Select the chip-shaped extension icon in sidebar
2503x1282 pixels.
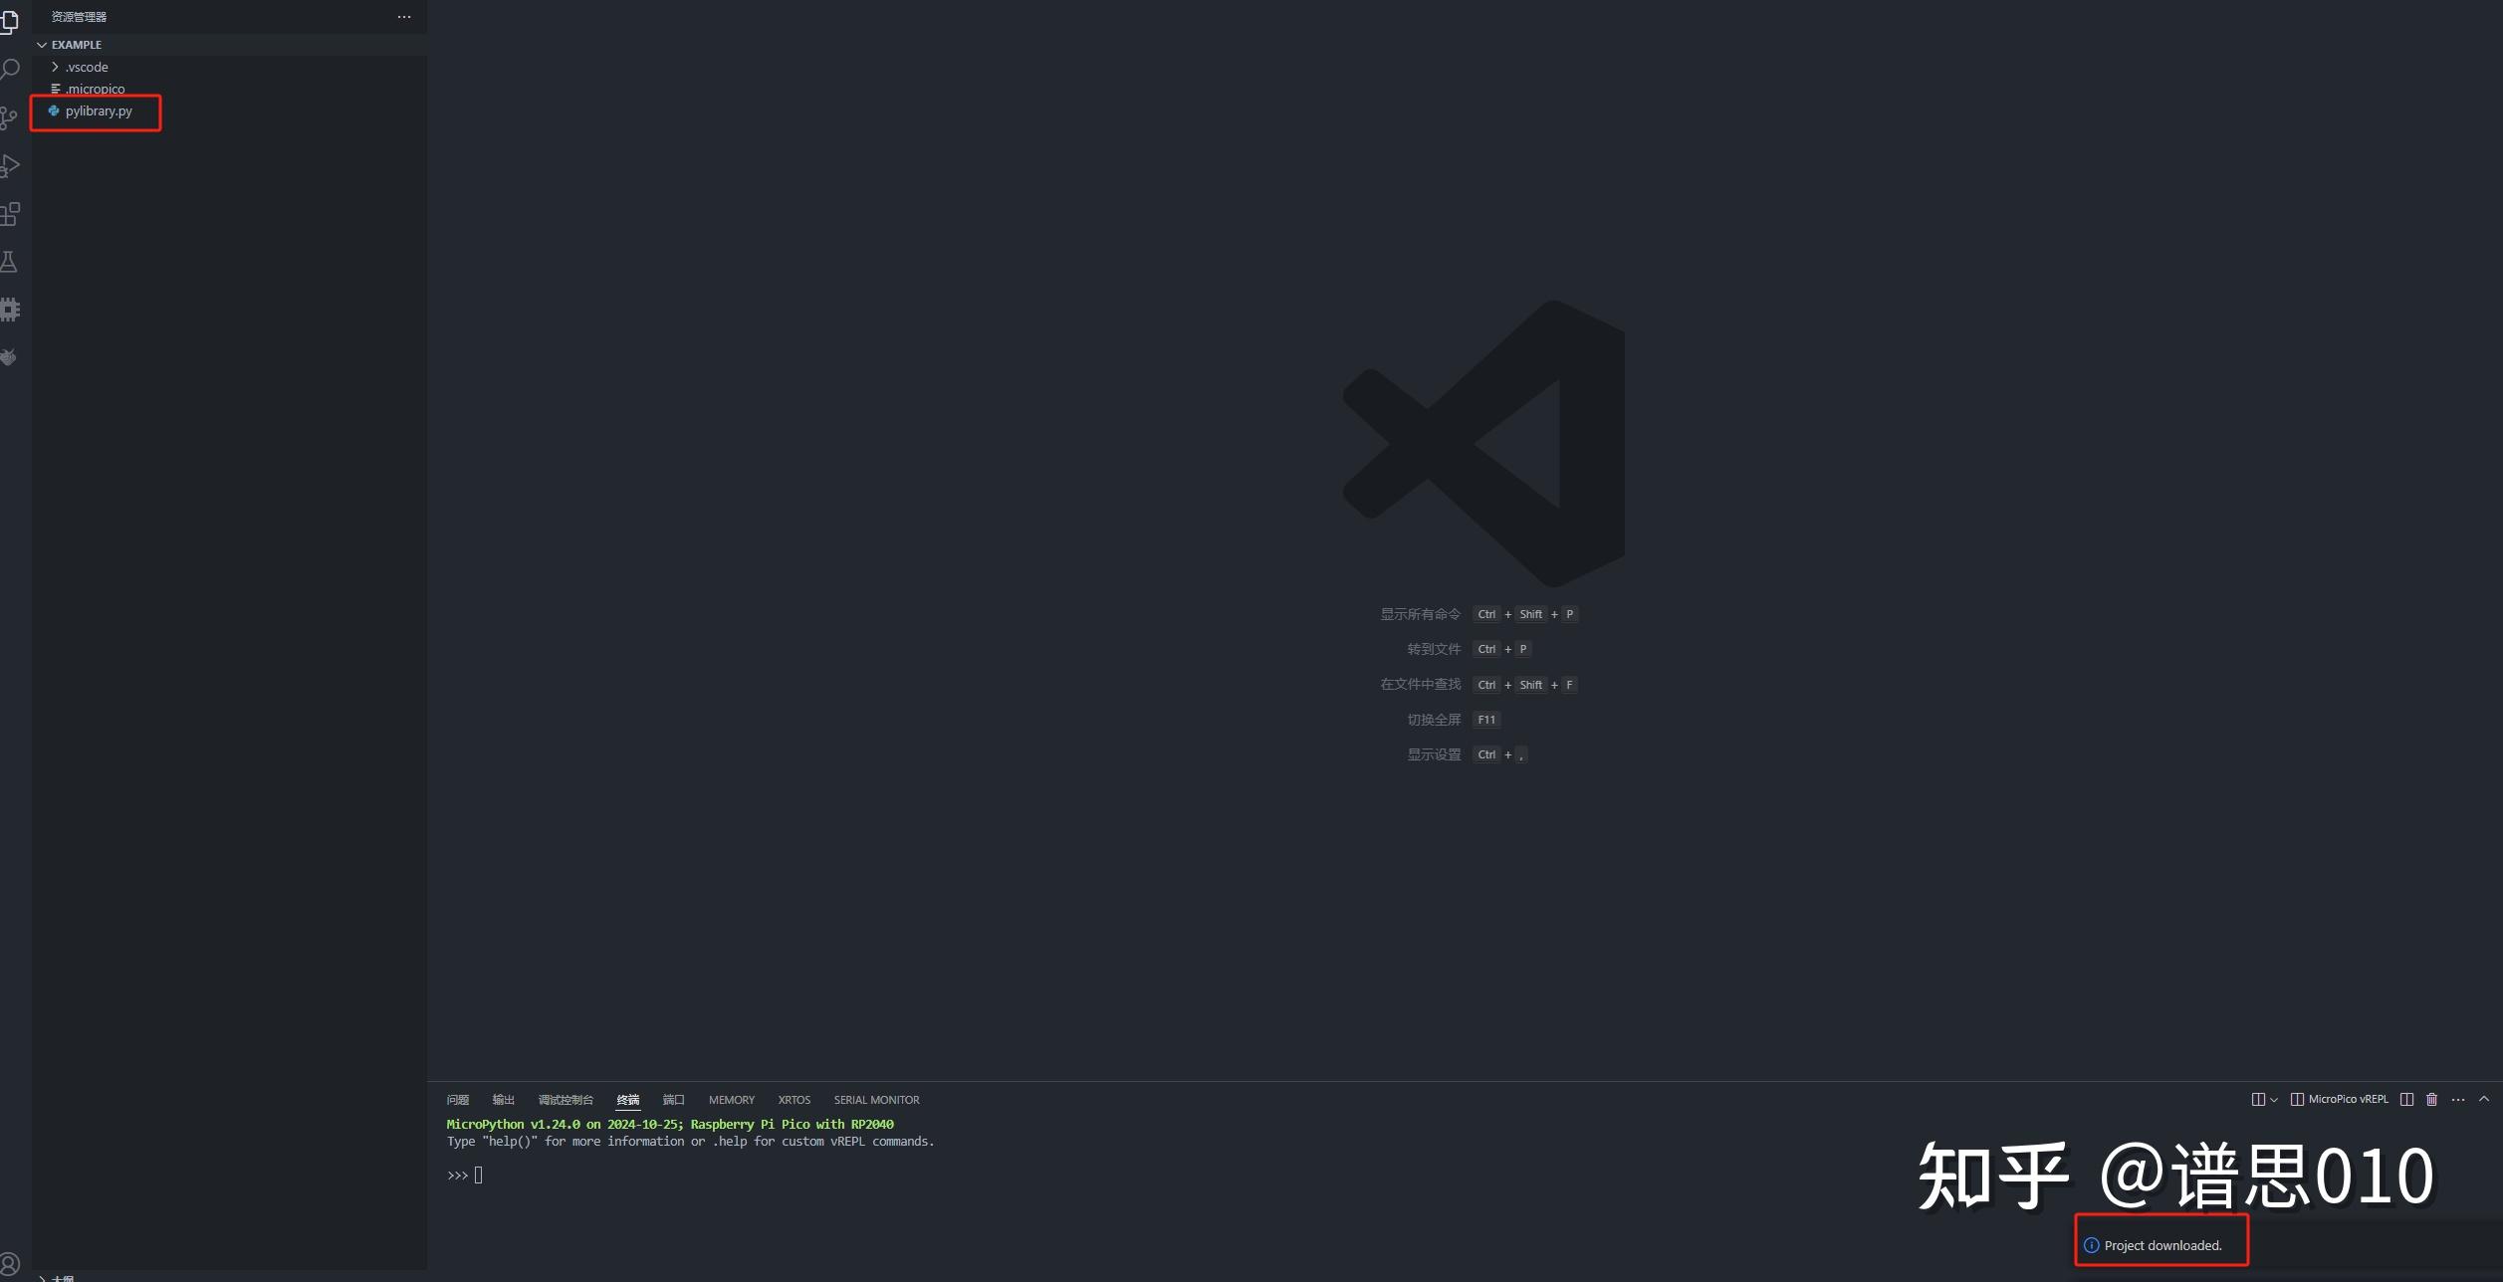coord(11,309)
